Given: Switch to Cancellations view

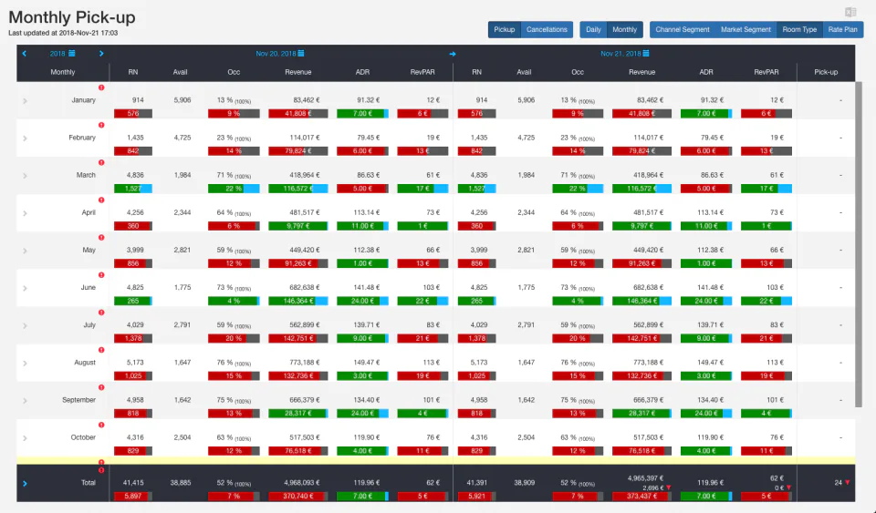Looking at the screenshot, I should pyautogui.click(x=547, y=29).
